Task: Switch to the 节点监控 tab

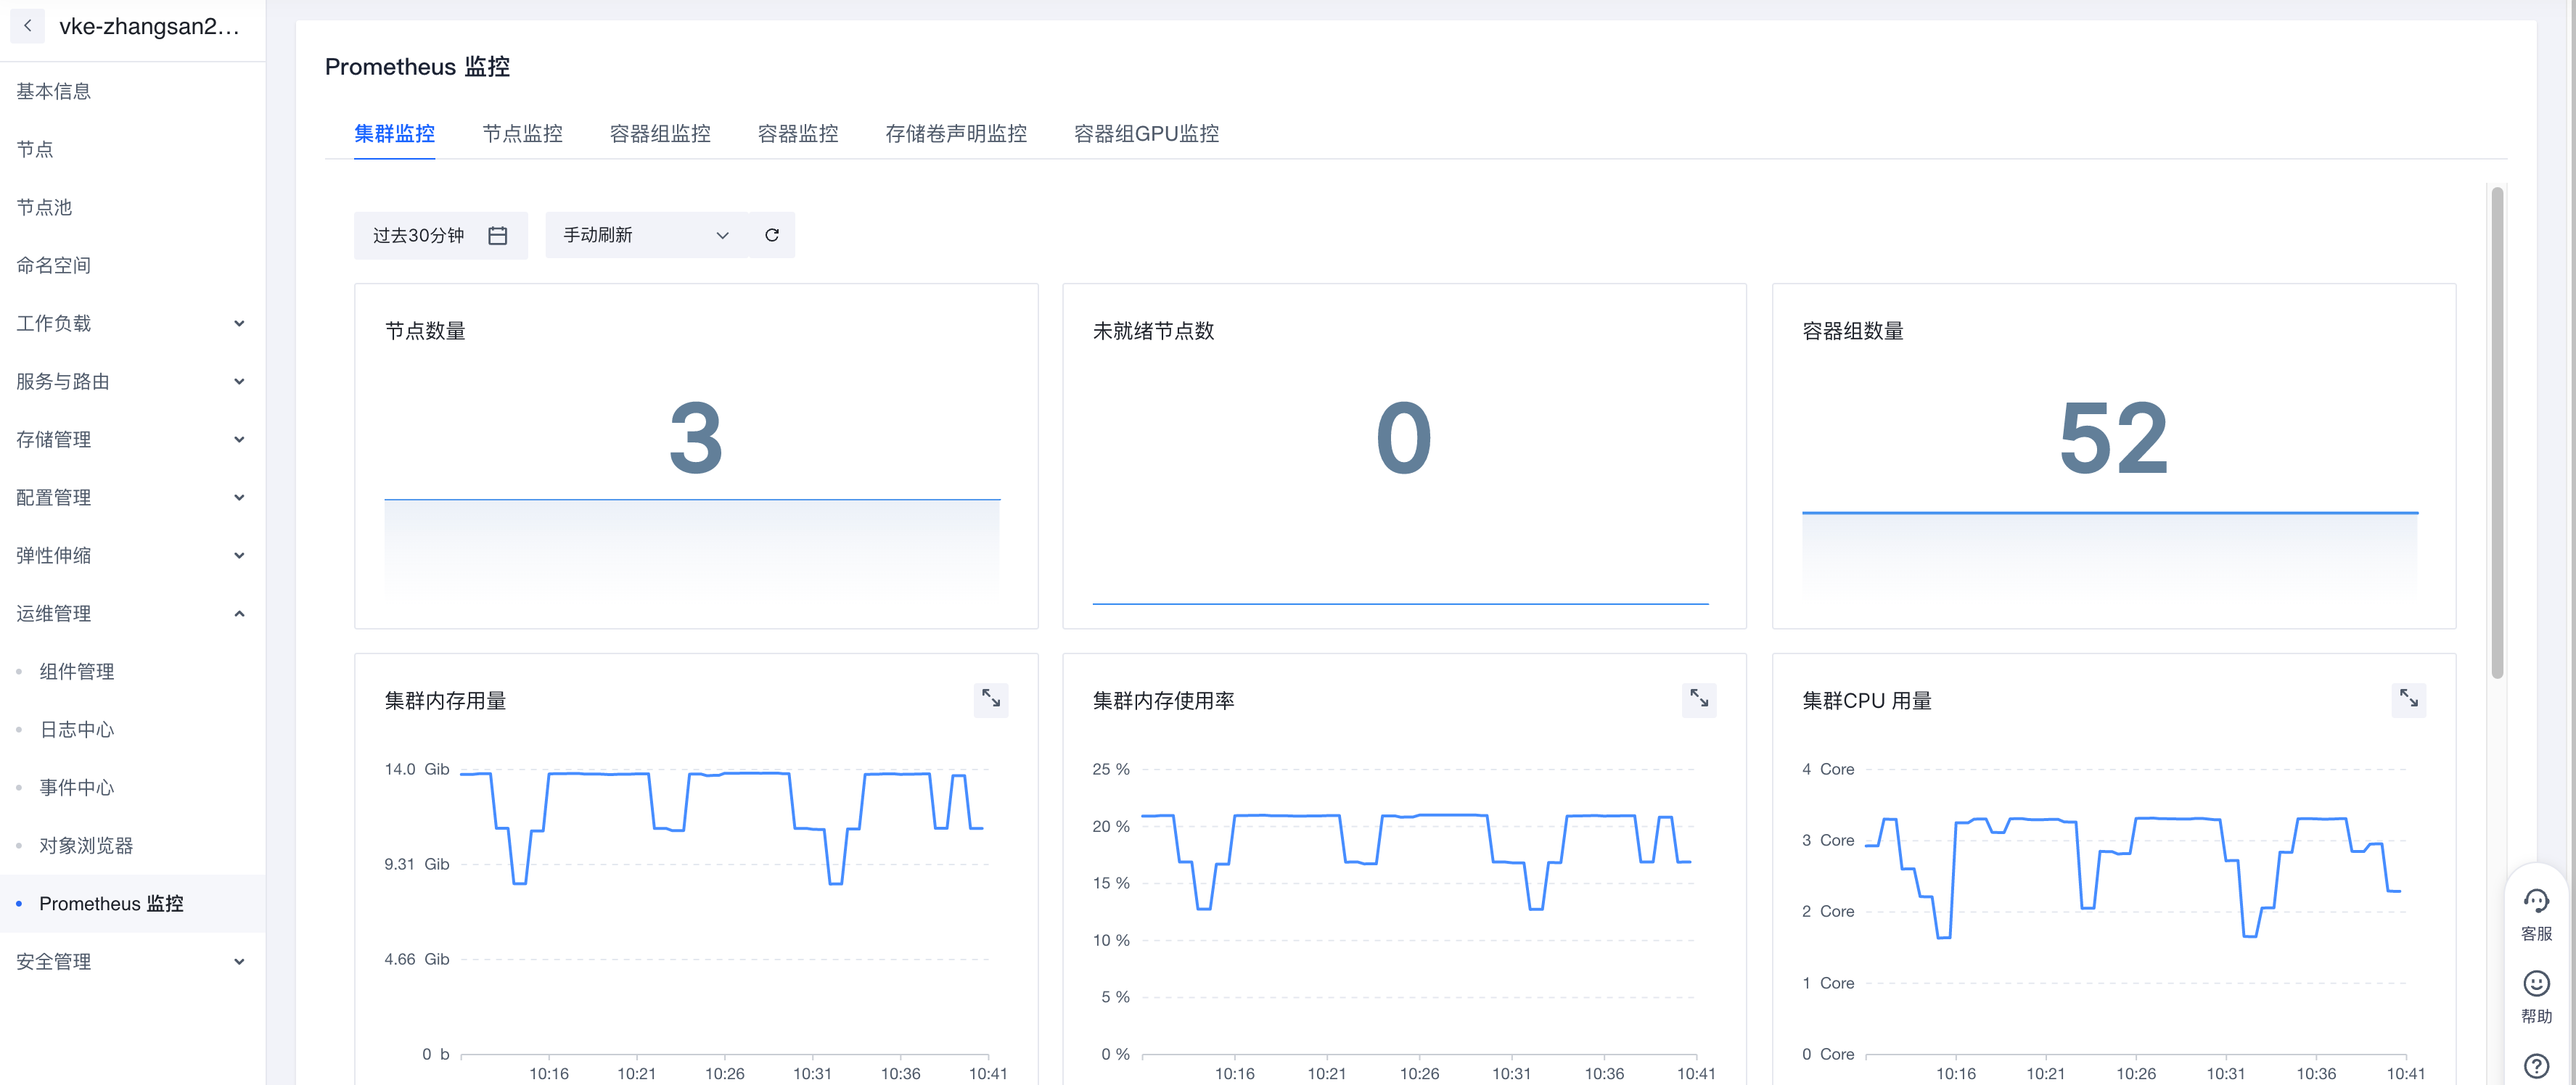Action: click(522, 134)
